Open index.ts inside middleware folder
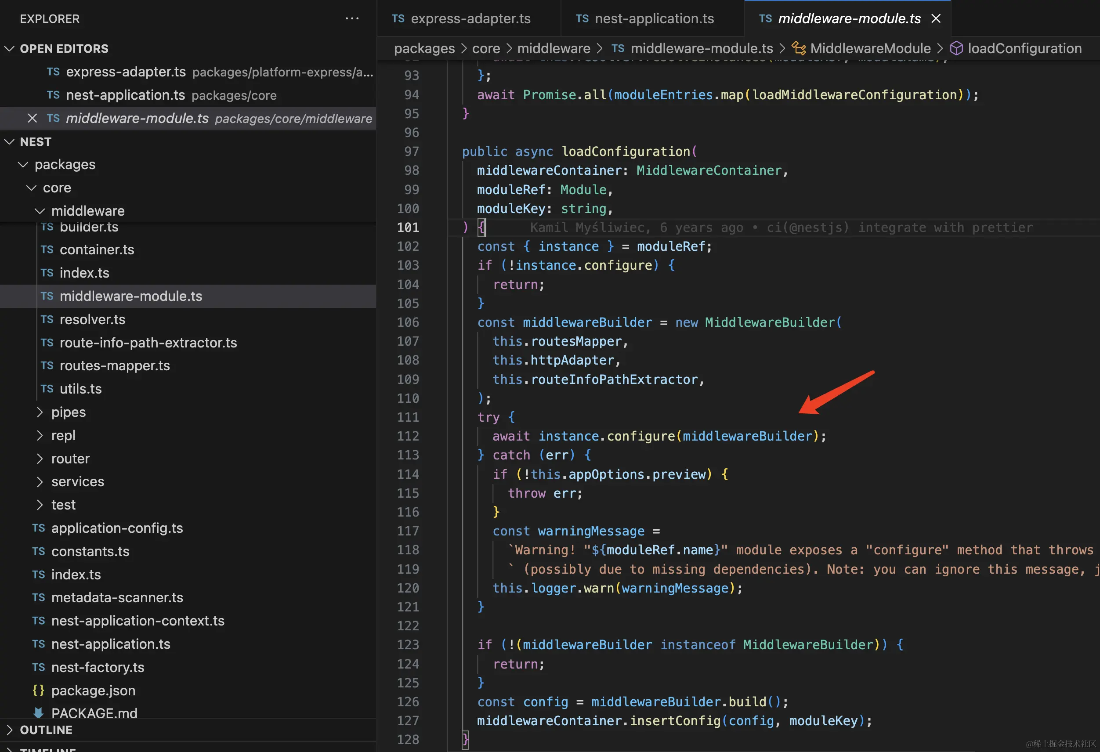 click(x=188, y=273)
